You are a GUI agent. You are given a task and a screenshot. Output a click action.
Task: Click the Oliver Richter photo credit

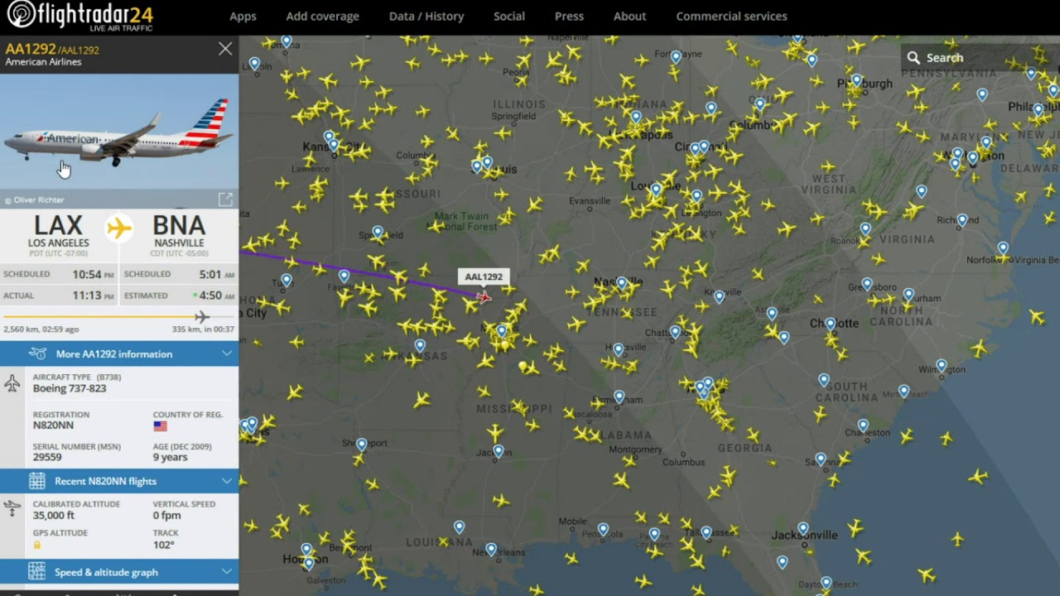pos(39,200)
